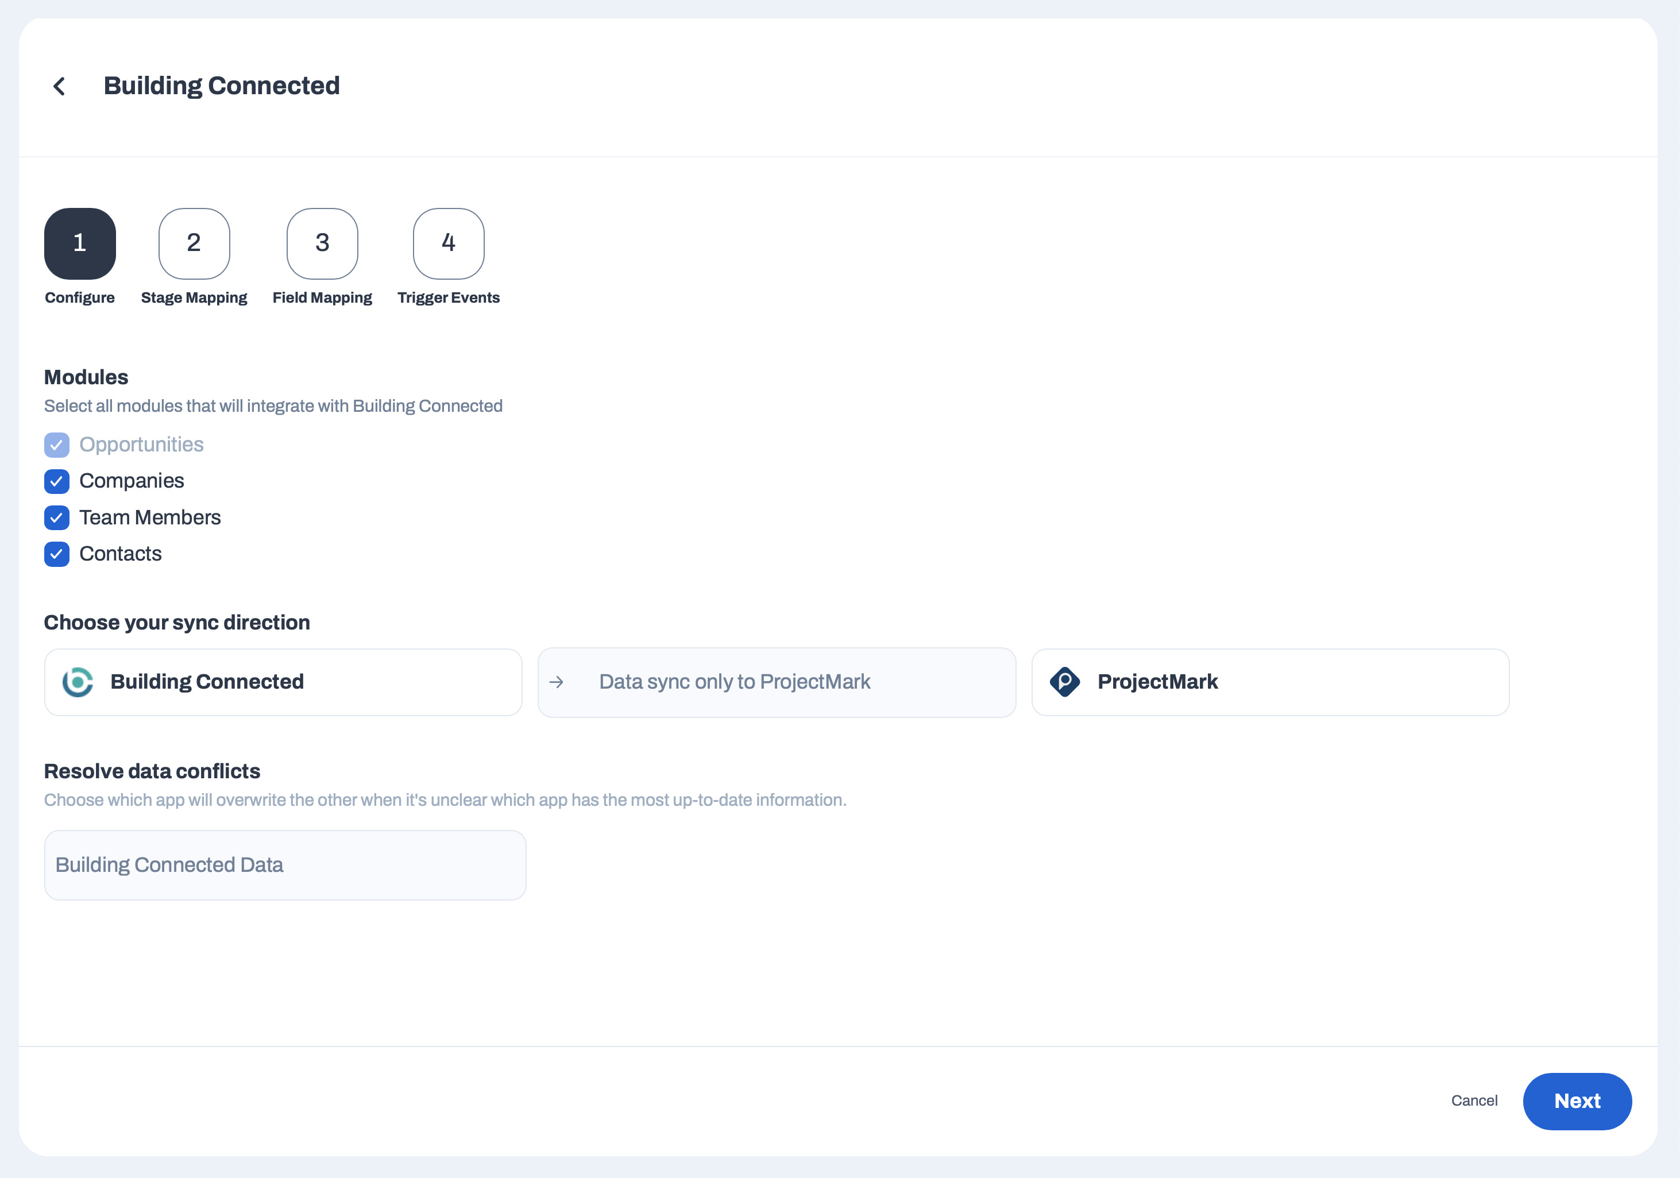Image resolution: width=1680 pixels, height=1178 pixels.
Task: Uncheck the Team Members checkbox
Action: tap(57, 518)
